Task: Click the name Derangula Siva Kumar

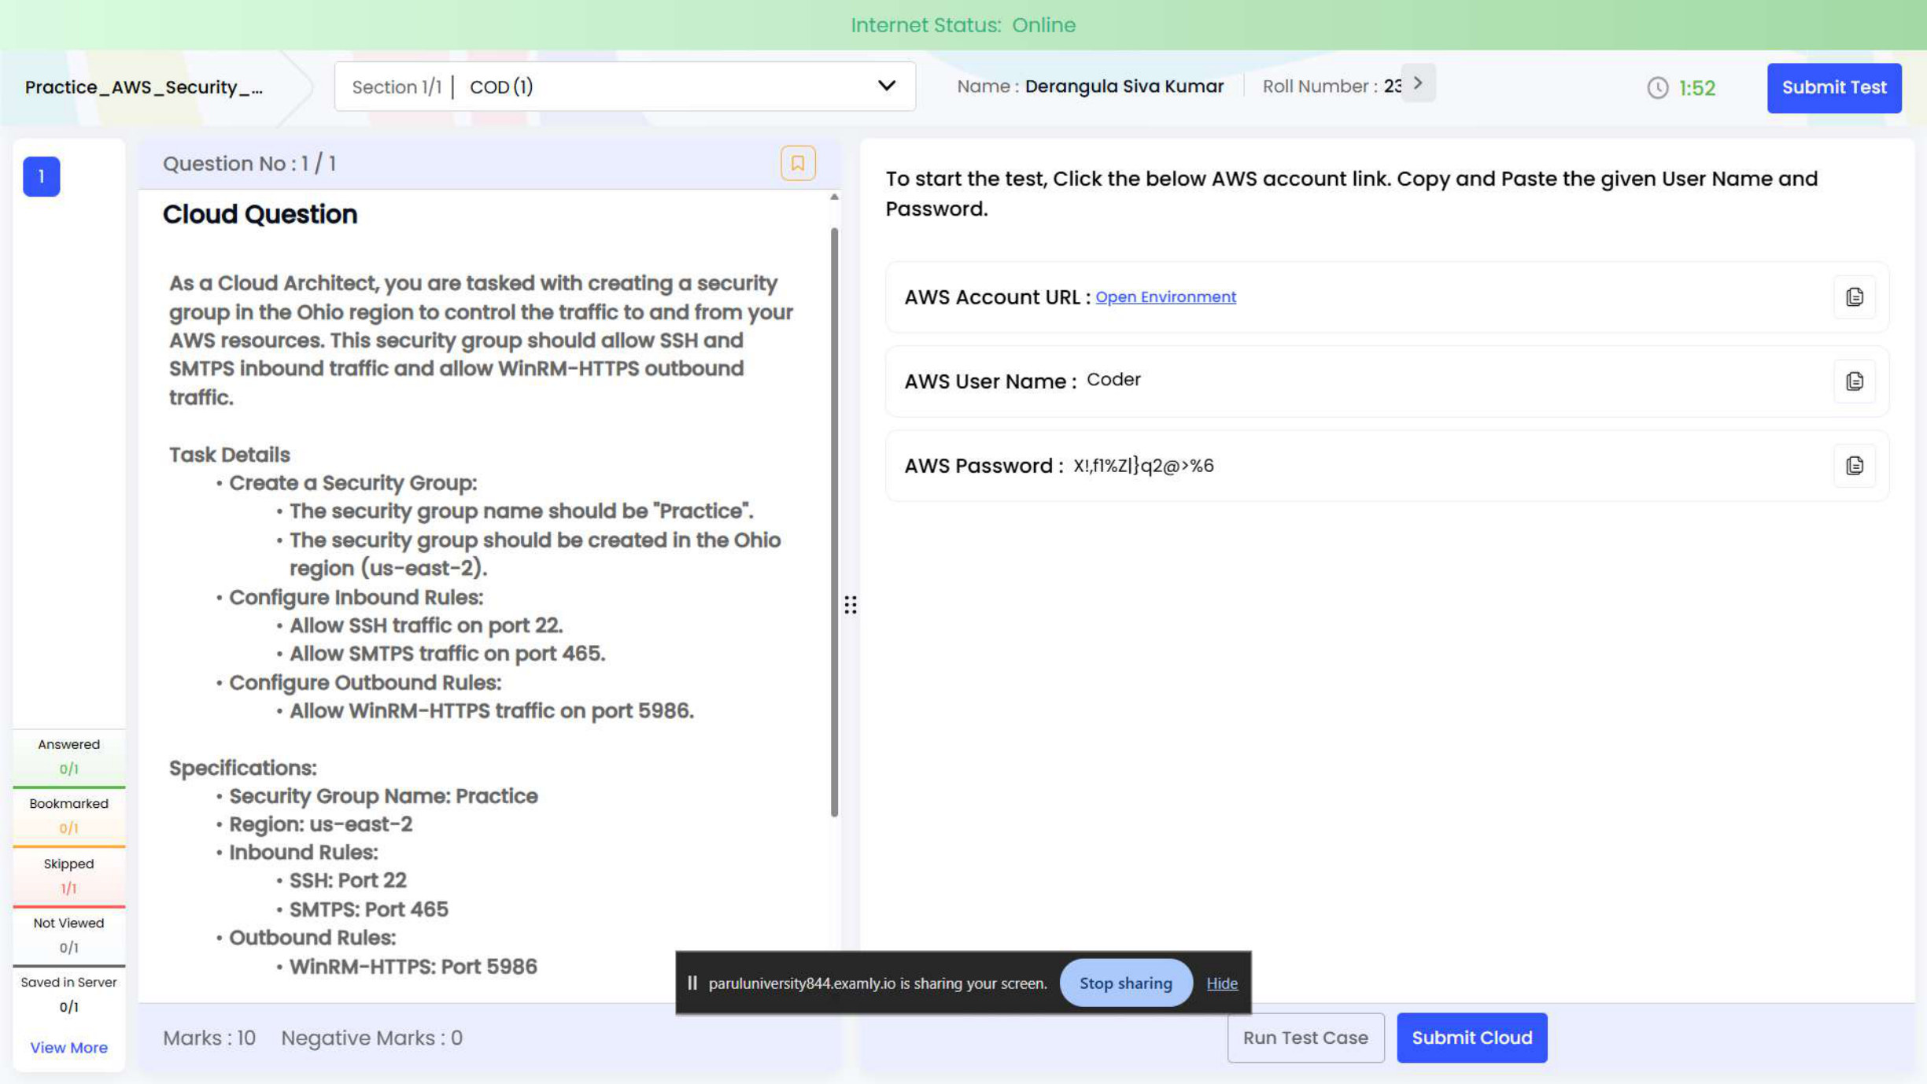Action: (1124, 86)
